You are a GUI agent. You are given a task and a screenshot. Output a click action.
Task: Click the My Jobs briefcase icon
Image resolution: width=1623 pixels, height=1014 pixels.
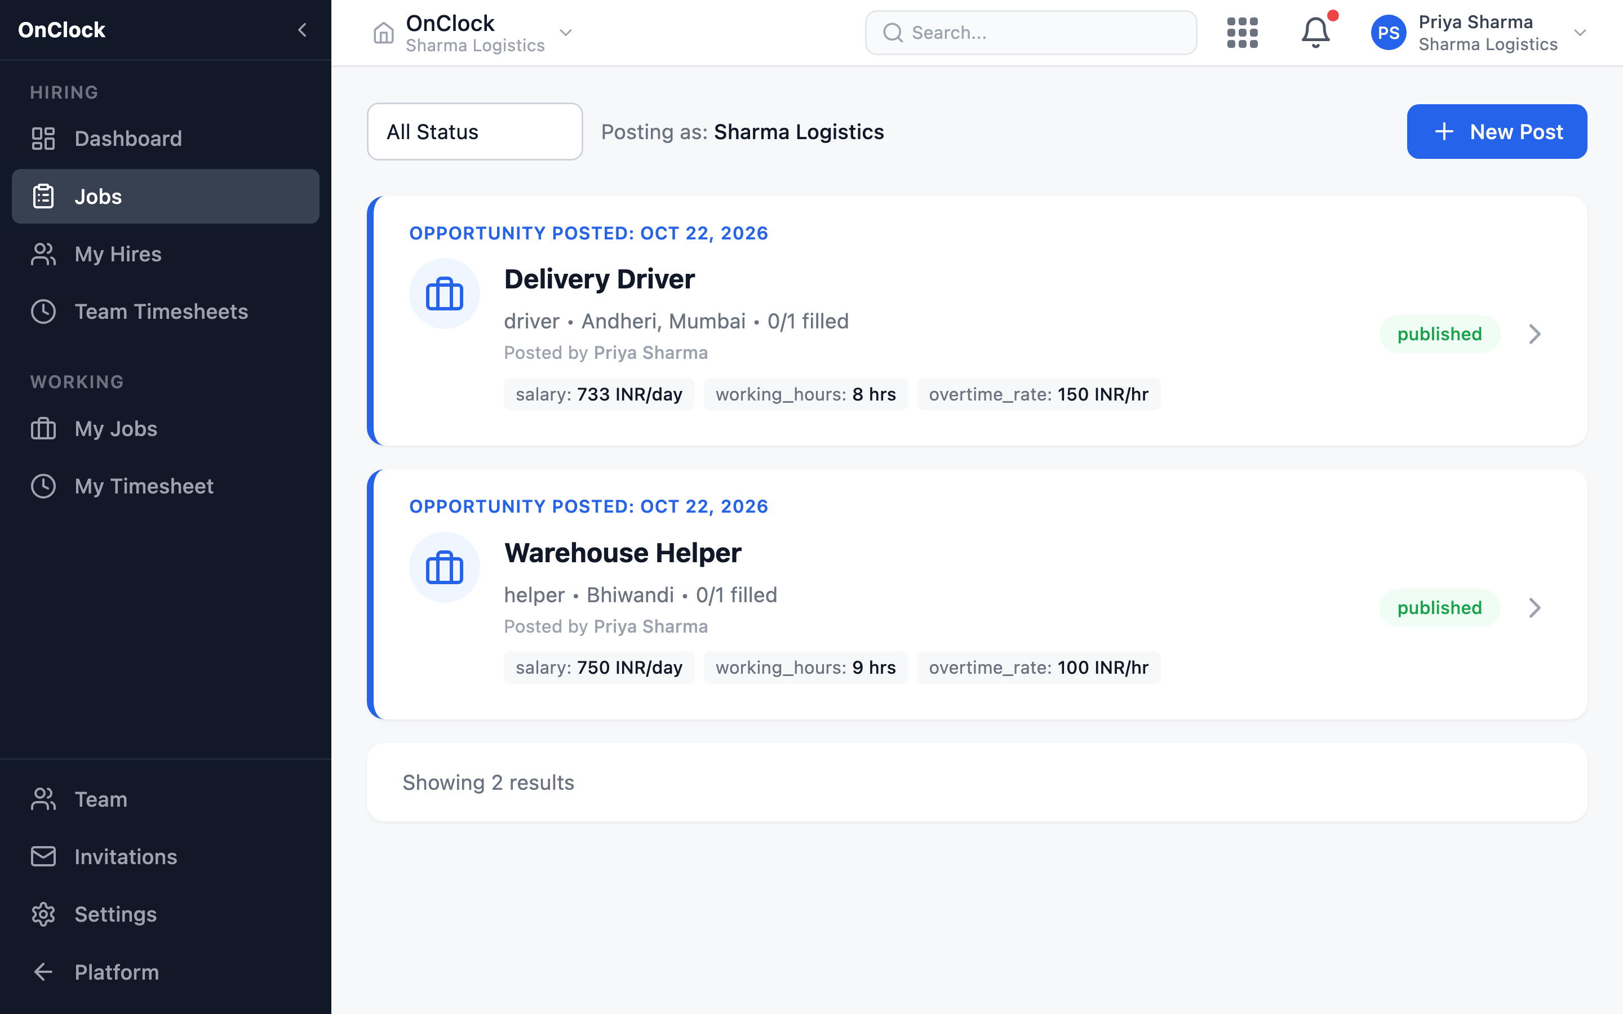[43, 429]
